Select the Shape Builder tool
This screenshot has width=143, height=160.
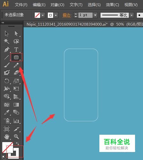point(7,96)
